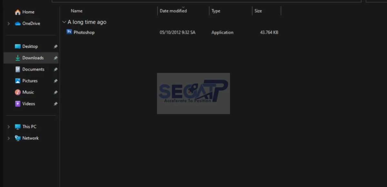
Task: Click the blue Desktop folder icon
Action: click(x=18, y=46)
